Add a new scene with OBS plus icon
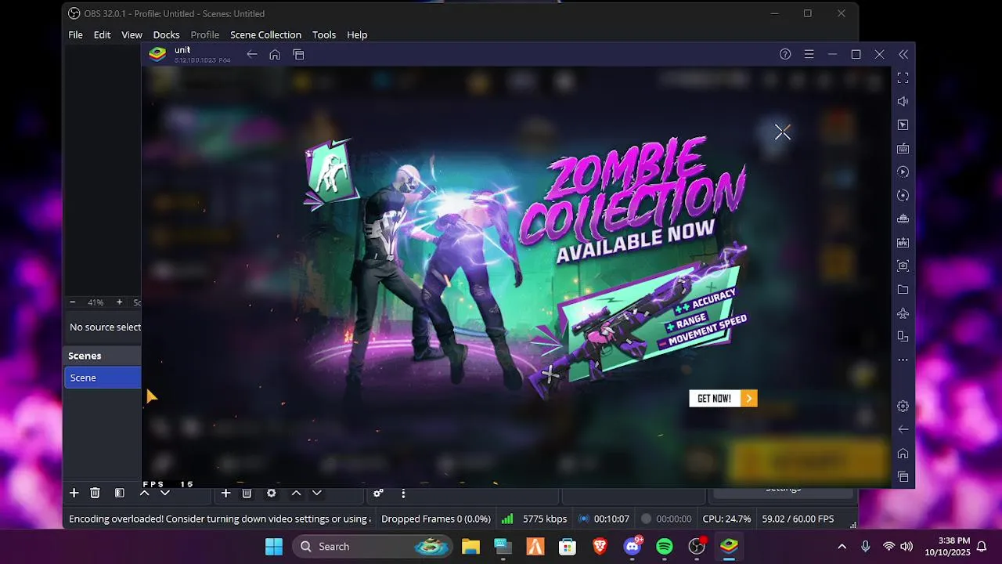Image resolution: width=1002 pixels, height=564 pixels. click(x=74, y=493)
